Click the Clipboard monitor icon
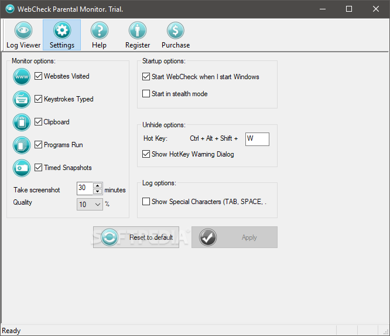The height and width of the screenshot is (336, 390). pos(22,123)
